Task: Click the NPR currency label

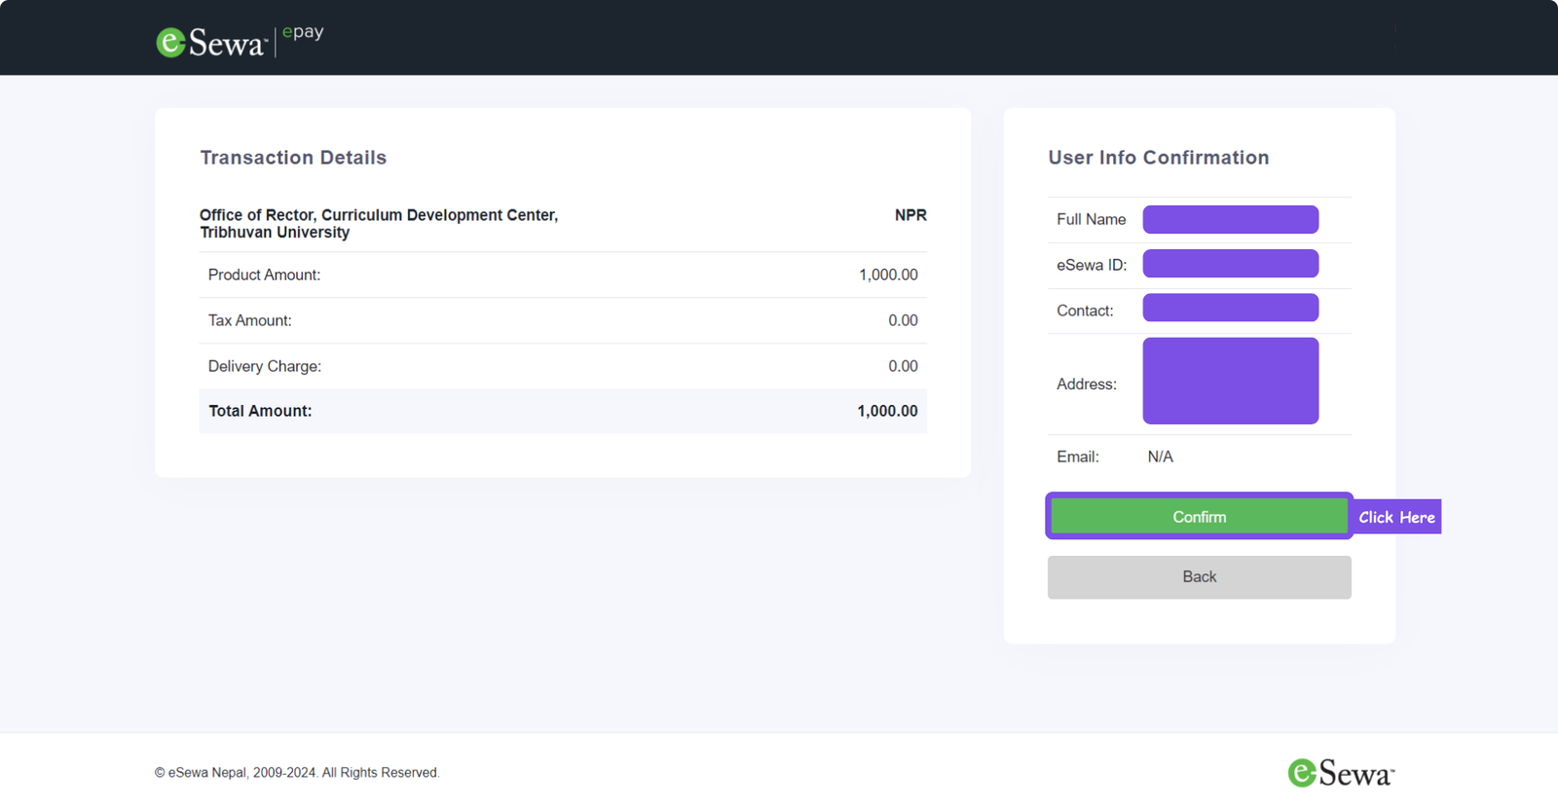Action: (x=910, y=215)
